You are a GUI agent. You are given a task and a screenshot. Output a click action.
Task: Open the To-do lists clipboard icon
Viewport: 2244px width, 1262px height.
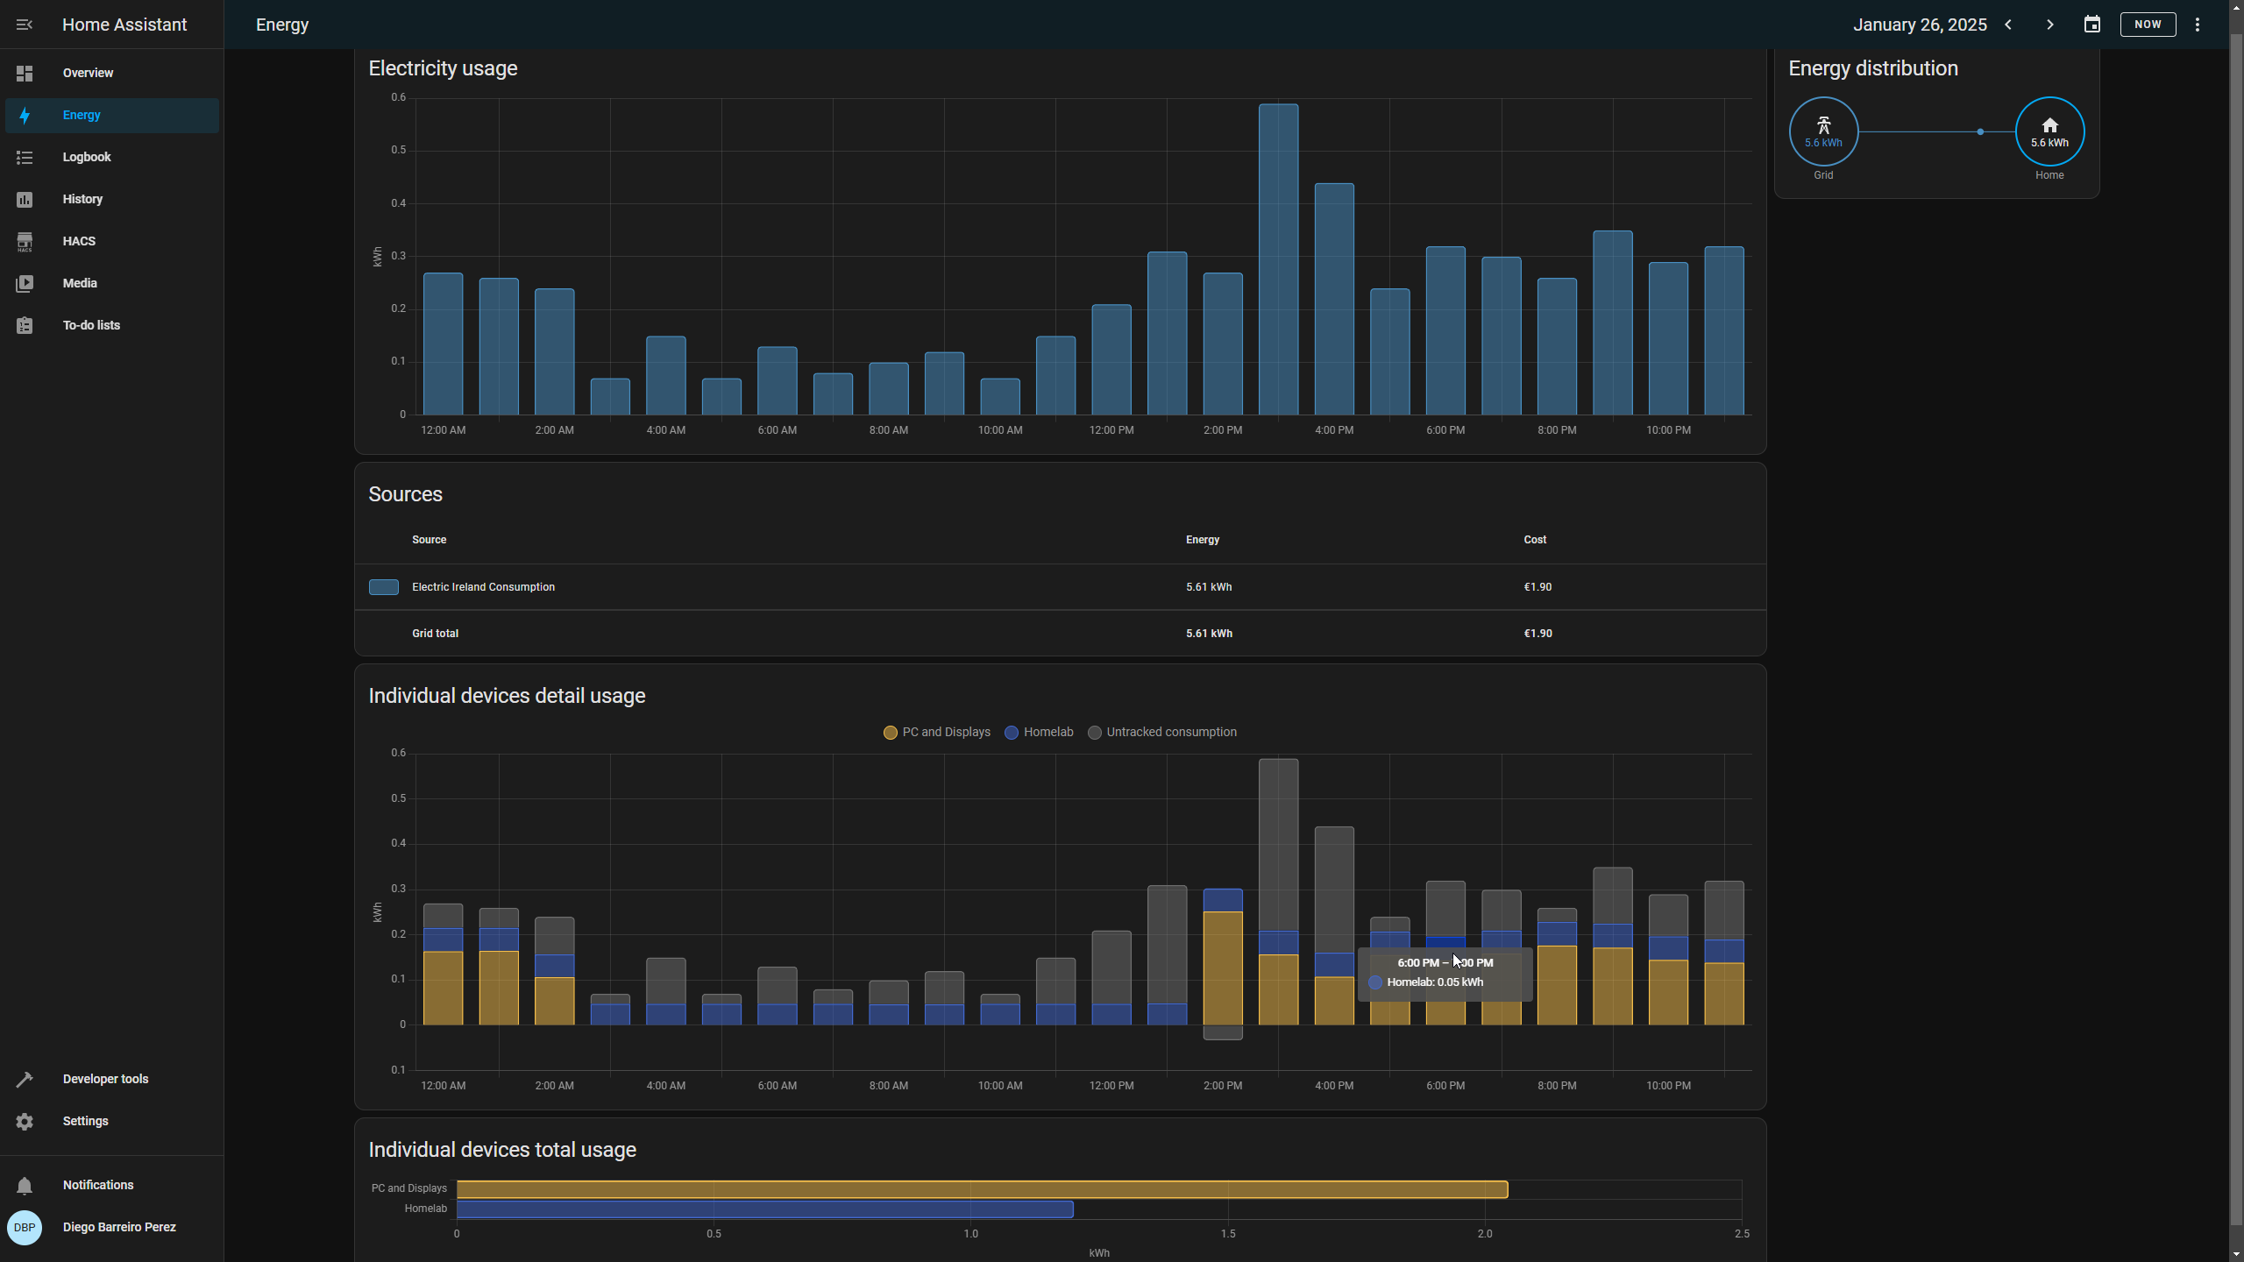[x=25, y=326]
